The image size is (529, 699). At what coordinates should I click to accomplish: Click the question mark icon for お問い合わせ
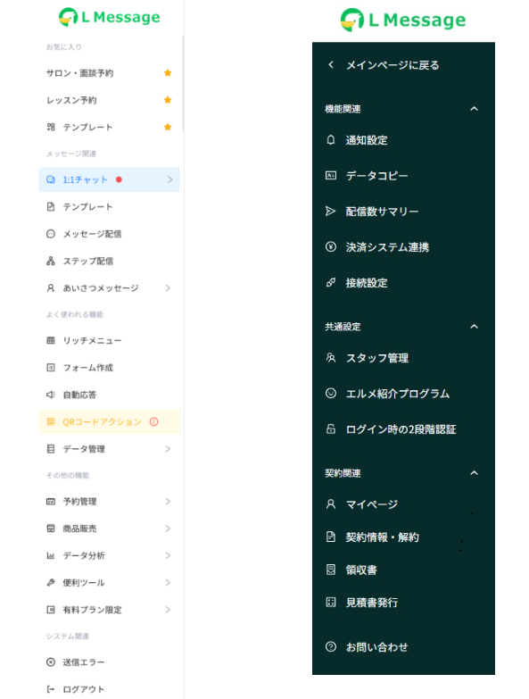[330, 646]
